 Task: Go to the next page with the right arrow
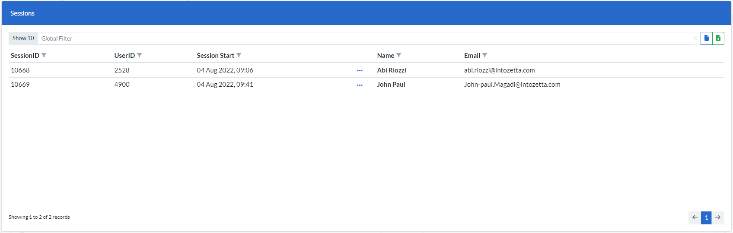point(718,217)
